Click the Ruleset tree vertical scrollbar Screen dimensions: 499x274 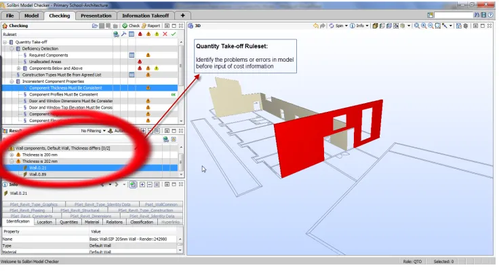pos(181,81)
